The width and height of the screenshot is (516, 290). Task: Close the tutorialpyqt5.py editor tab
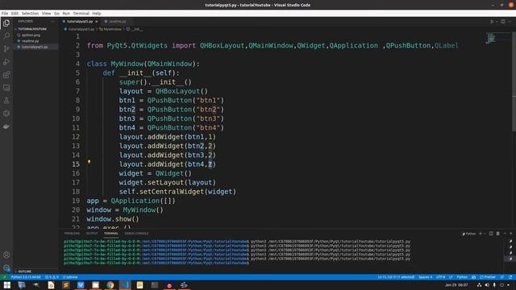[x=97, y=22]
